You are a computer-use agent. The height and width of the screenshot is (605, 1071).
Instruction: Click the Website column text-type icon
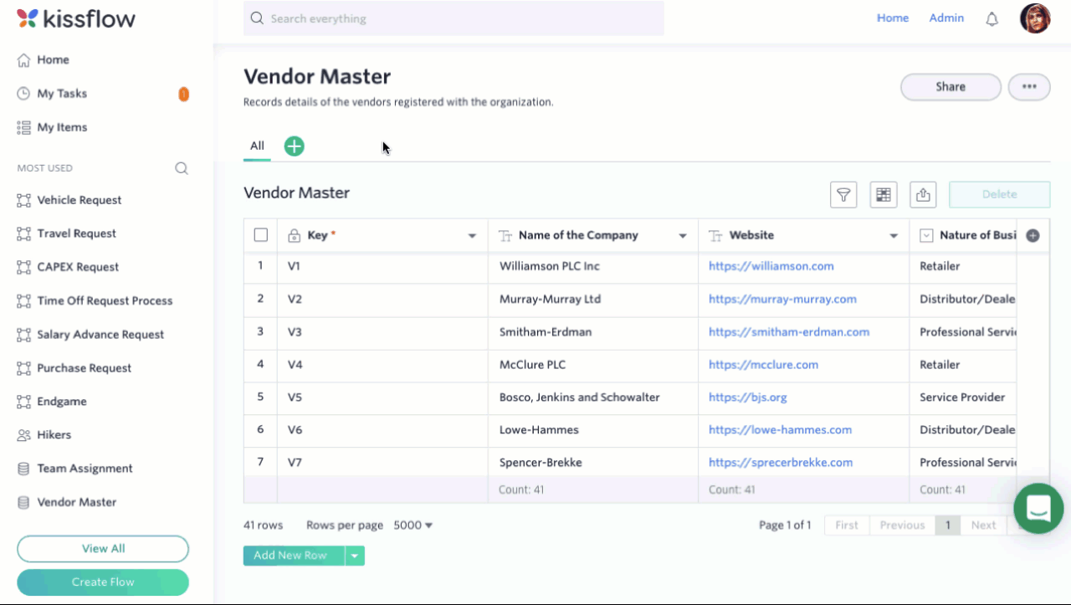pyautogui.click(x=715, y=236)
